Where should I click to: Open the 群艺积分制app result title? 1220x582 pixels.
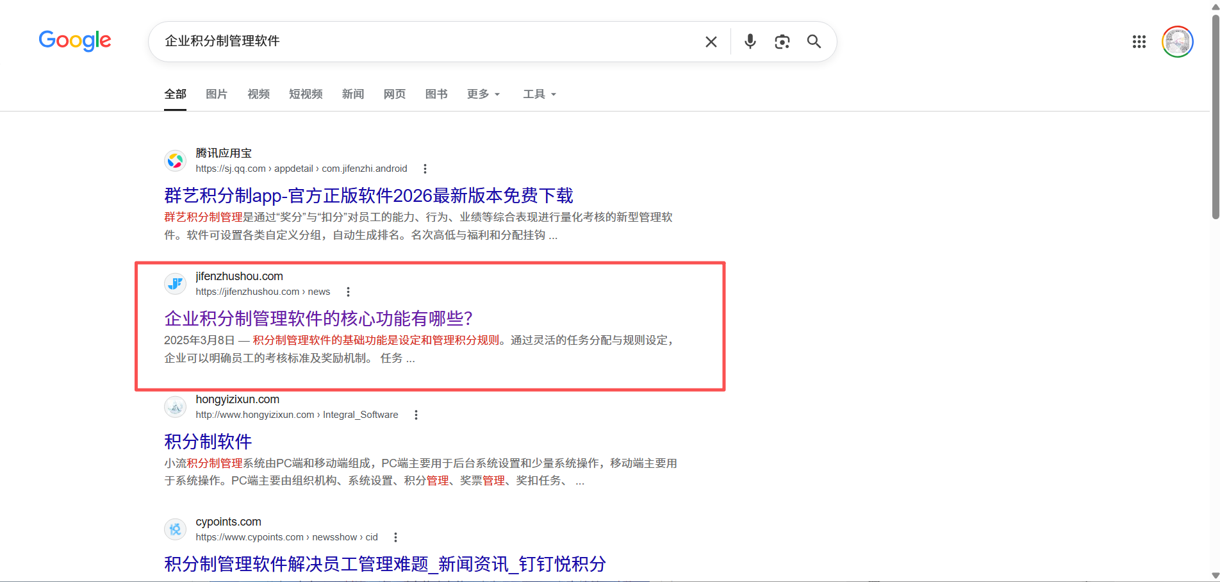pyautogui.click(x=368, y=195)
